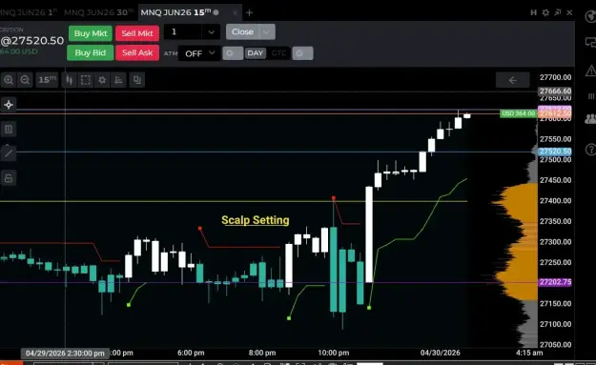
Task: Close the MNQ JUN26 15m tab
Action: tap(235, 12)
